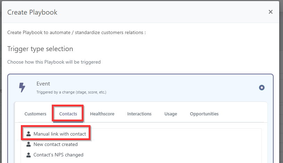Viewport: 283px width, 163px height.
Task: Switch to the Customers tab
Action: click(35, 114)
